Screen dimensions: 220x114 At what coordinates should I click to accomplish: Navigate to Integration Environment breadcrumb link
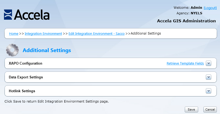(x=43, y=34)
